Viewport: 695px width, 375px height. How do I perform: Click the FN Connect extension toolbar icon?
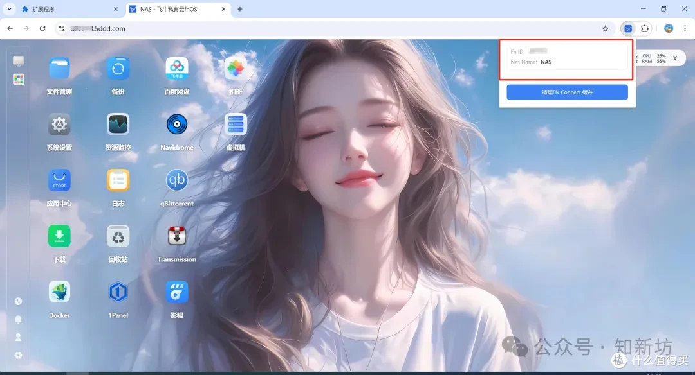628,29
